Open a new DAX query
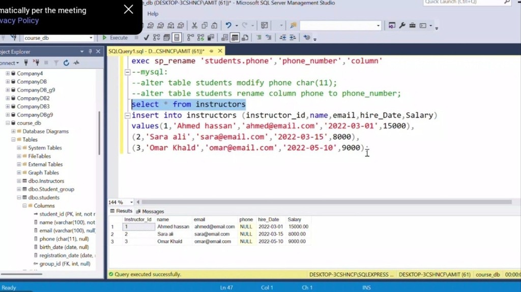The width and height of the screenshot is (521, 292). (181, 25)
